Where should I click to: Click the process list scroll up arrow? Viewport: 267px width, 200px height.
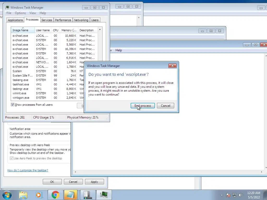[x=100, y=29]
